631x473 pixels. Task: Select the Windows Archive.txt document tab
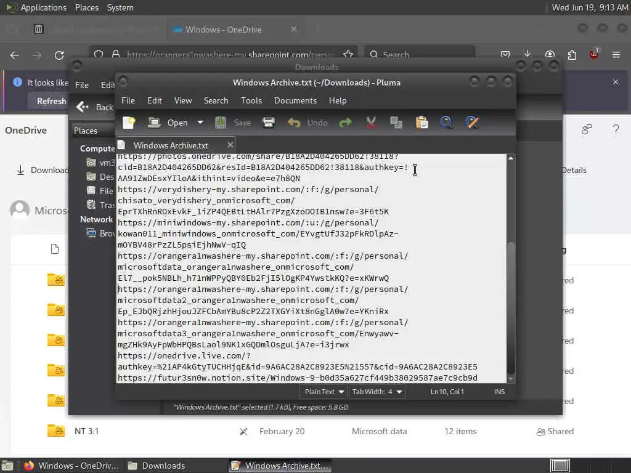[171, 145]
